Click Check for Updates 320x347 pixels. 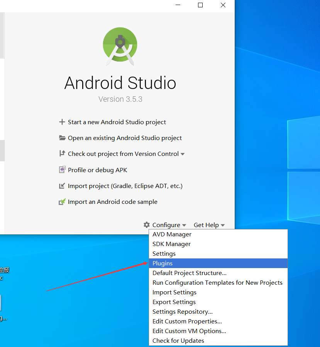click(x=218, y=340)
